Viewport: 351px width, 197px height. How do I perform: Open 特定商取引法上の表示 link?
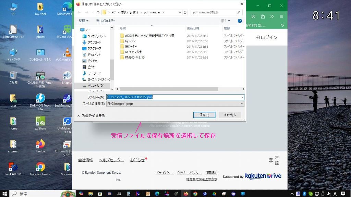pos(202,179)
